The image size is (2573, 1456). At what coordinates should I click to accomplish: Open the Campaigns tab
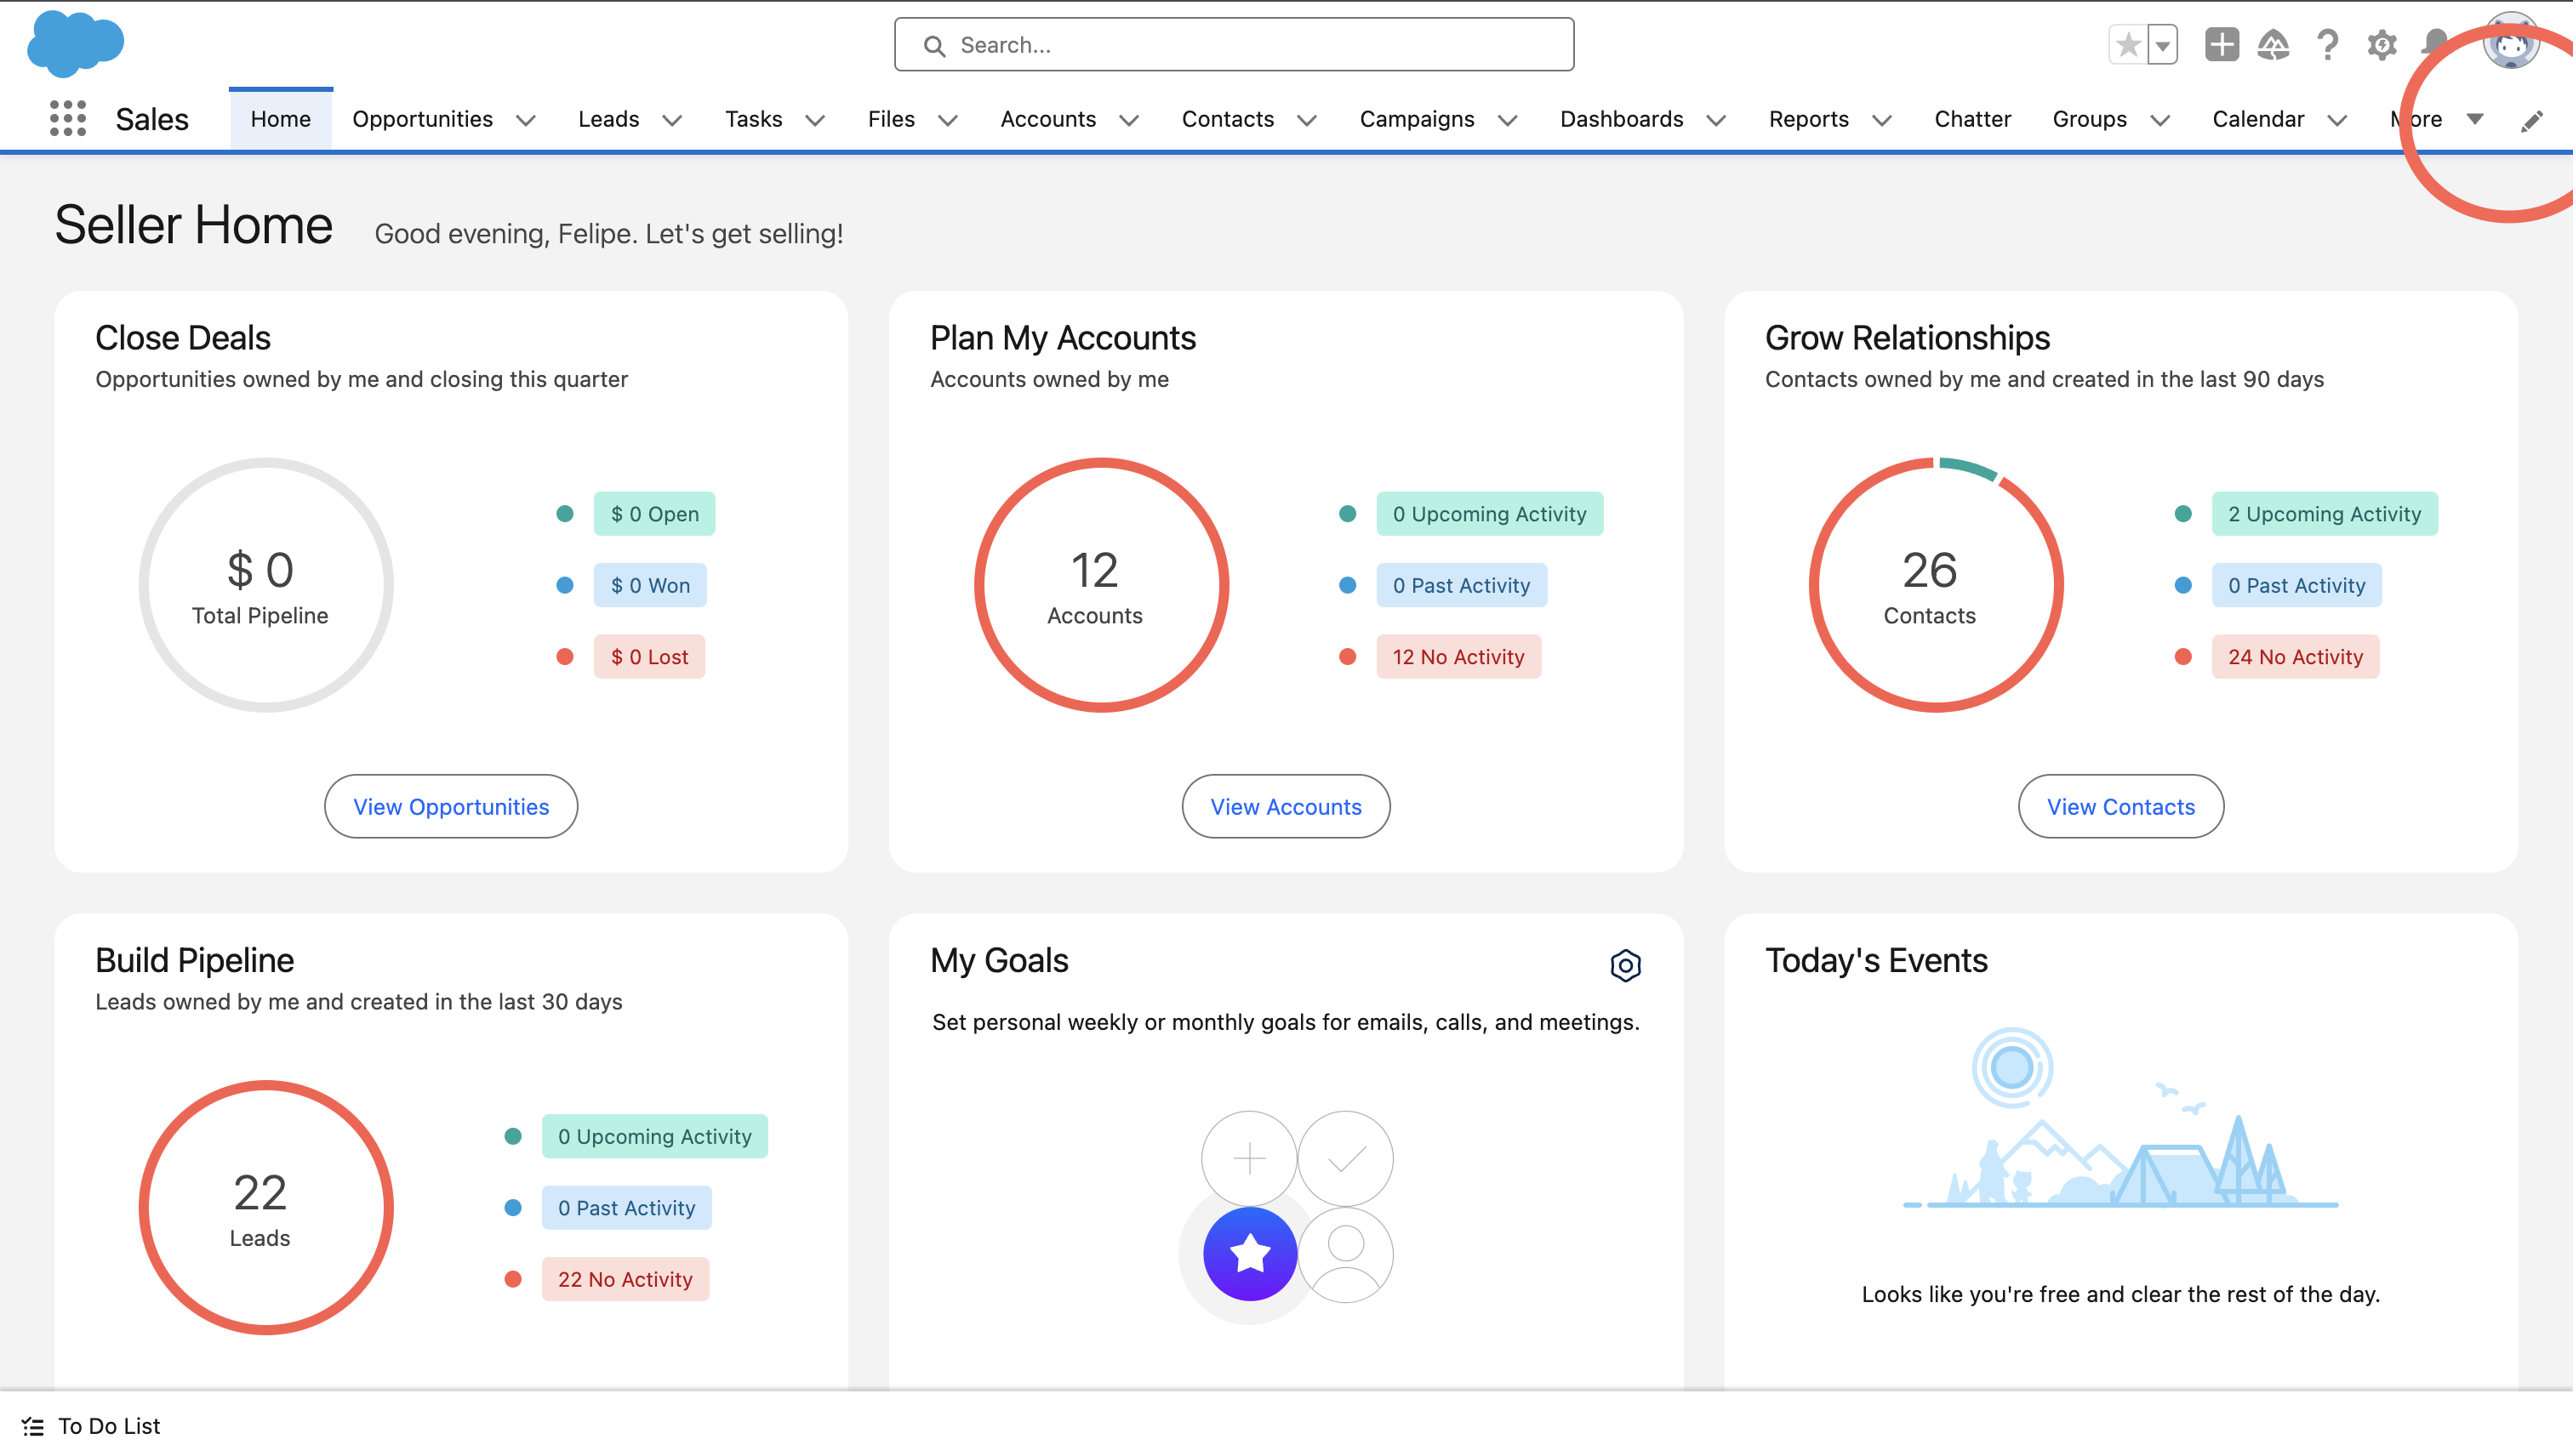tap(1417, 119)
